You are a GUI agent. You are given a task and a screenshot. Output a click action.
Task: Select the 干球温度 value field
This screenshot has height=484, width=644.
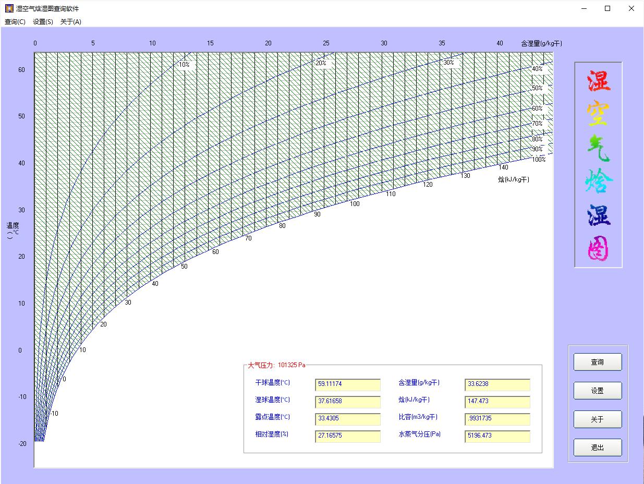(348, 384)
